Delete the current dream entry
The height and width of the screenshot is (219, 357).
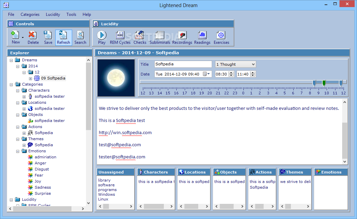[33, 38]
